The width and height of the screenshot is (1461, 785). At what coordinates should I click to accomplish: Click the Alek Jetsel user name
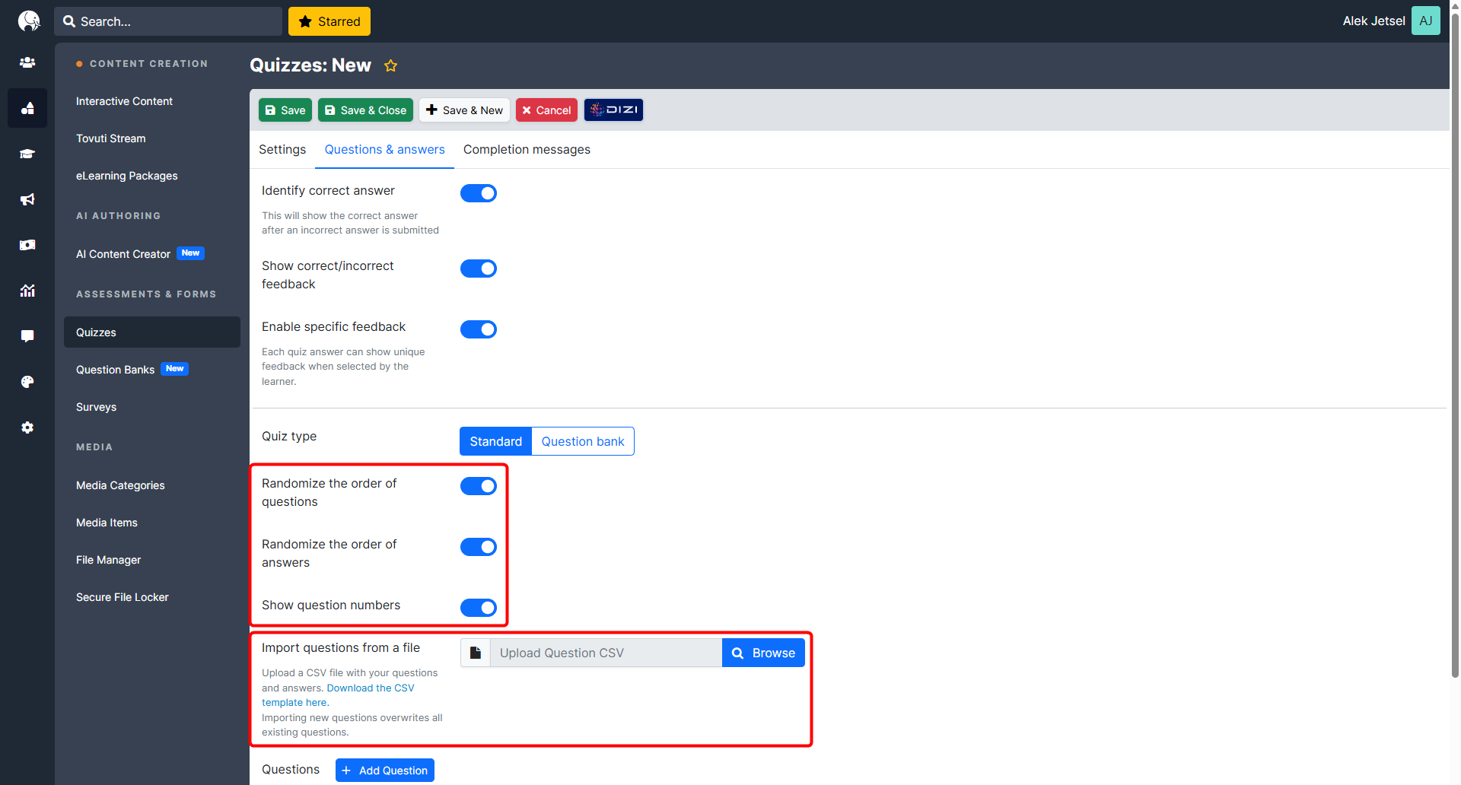[1373, 21]
